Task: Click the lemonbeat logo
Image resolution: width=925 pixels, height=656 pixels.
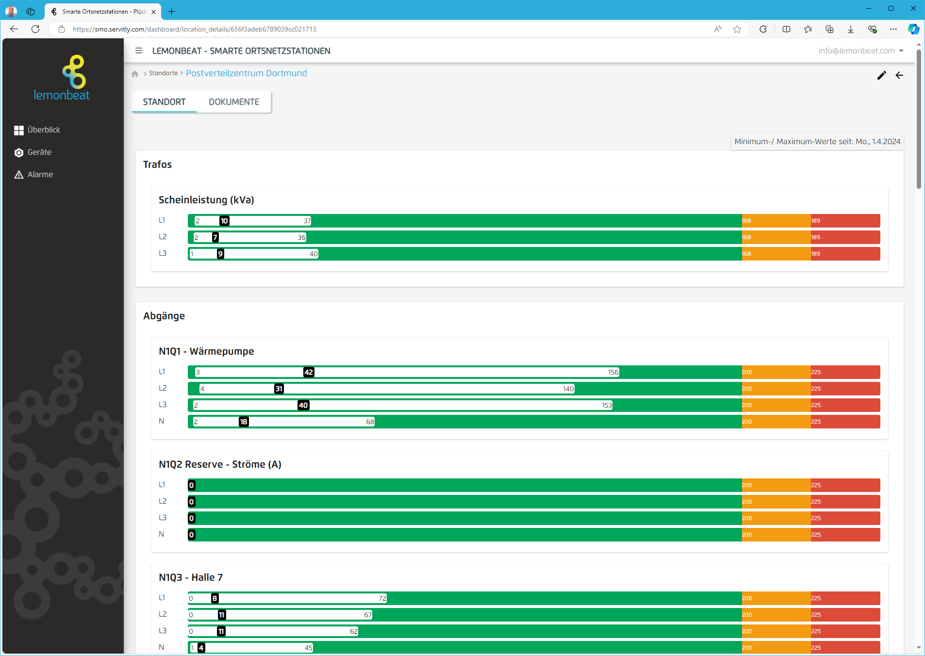Action: pyautogui.click(x=62, y=78)
